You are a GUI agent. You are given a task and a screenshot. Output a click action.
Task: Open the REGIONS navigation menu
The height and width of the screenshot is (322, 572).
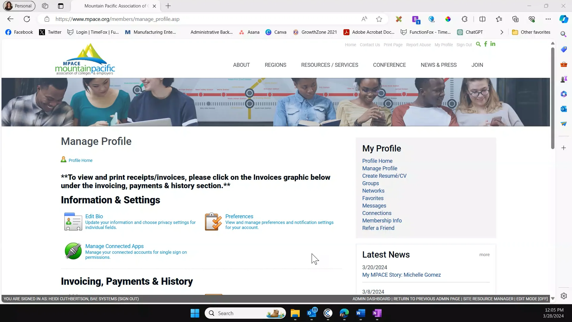(x=275, y=65)
